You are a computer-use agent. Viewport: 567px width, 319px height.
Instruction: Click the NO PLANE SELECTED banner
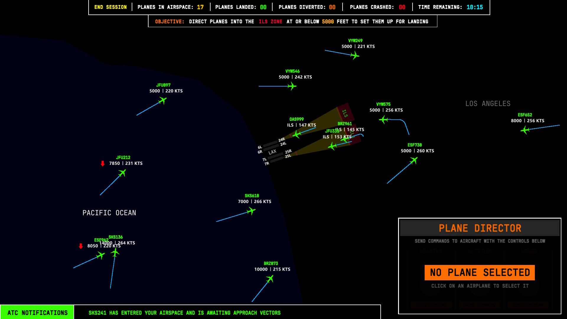coord(479,272)
